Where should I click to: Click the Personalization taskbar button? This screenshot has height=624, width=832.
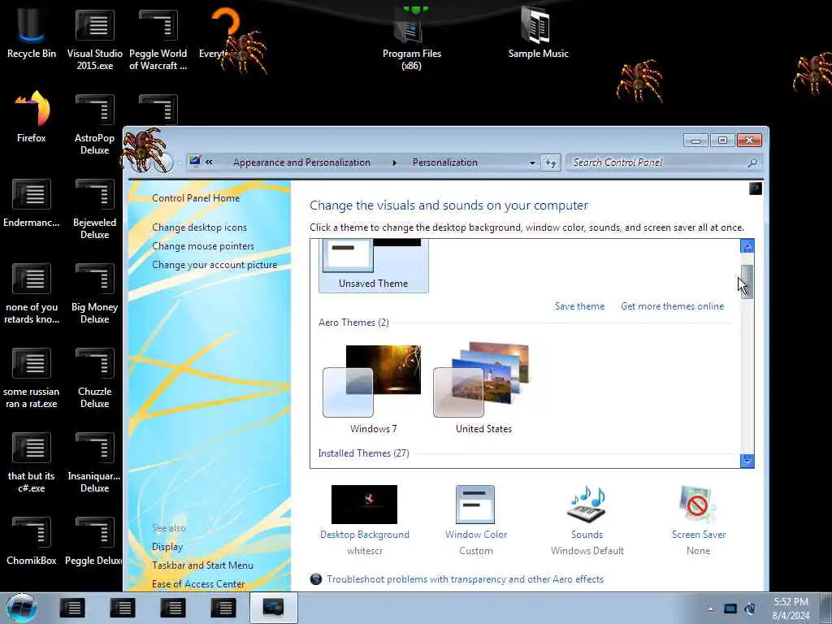(274, 608)
